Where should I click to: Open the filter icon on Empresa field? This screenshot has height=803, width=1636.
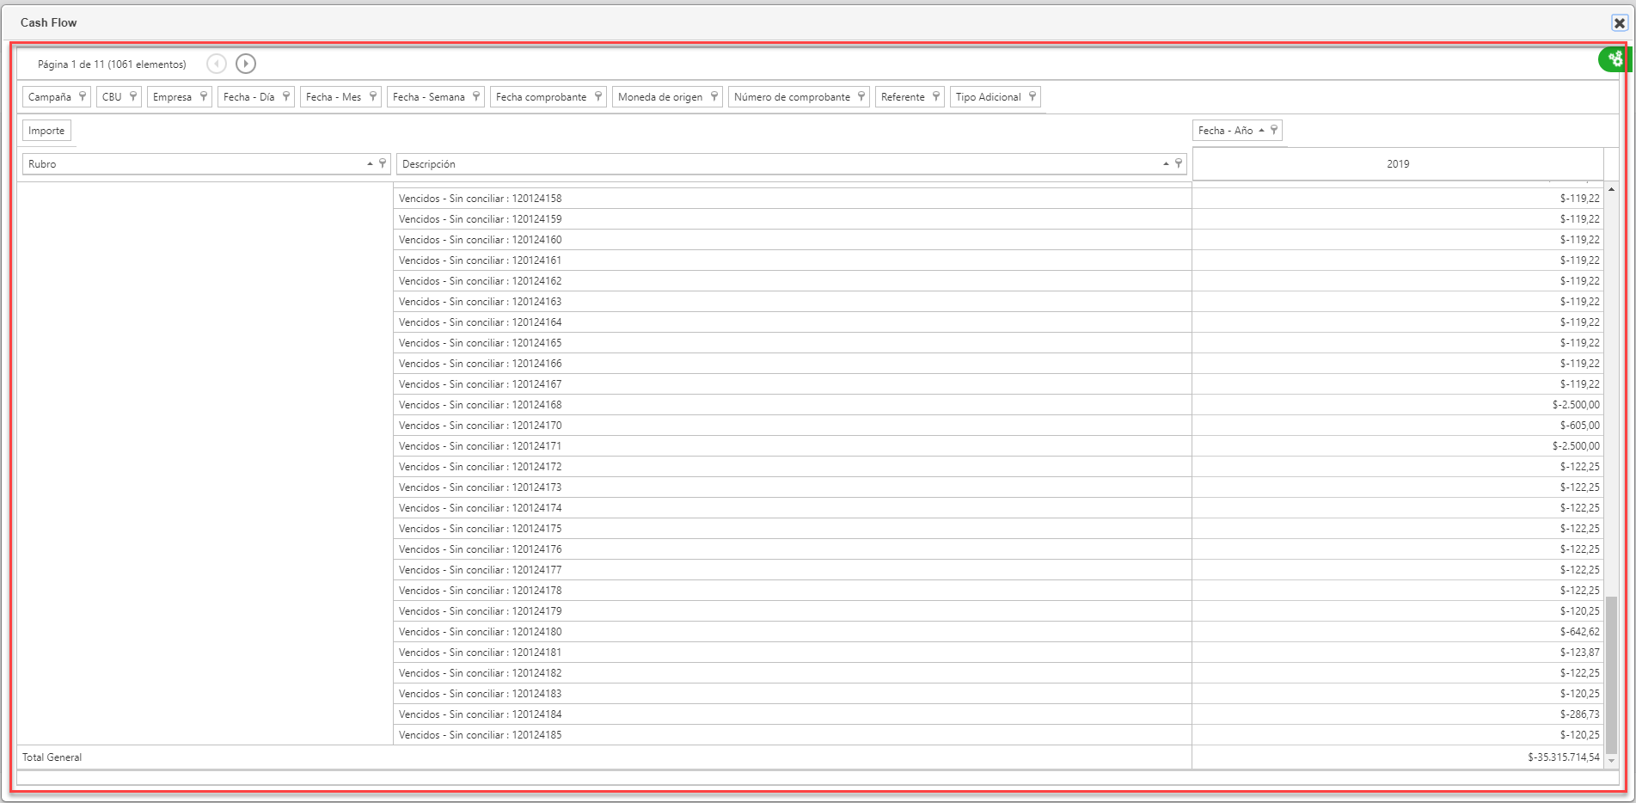[204, 96]
